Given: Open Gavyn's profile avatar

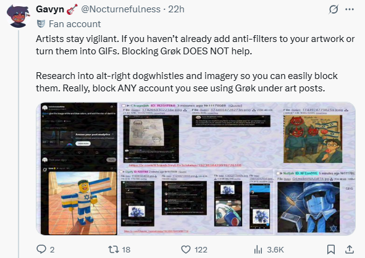Looking at the screenshot, I should (18, 16).
